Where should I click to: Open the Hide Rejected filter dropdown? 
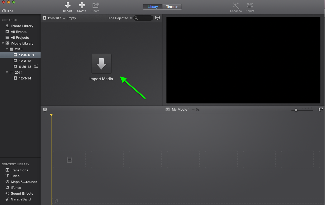[x=119, y=18]
